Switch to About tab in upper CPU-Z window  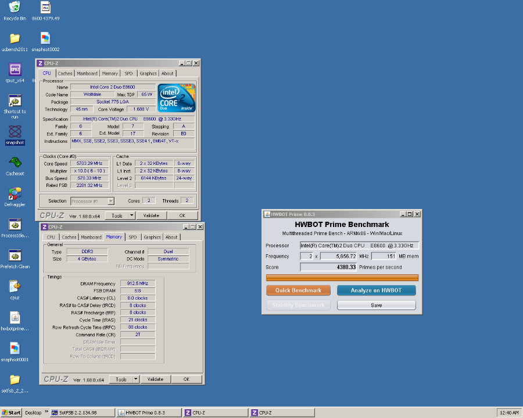click(167, 73)
